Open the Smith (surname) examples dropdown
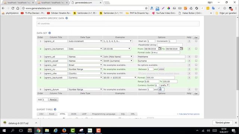This screenshot has width=239, height=134. point(118,61)
